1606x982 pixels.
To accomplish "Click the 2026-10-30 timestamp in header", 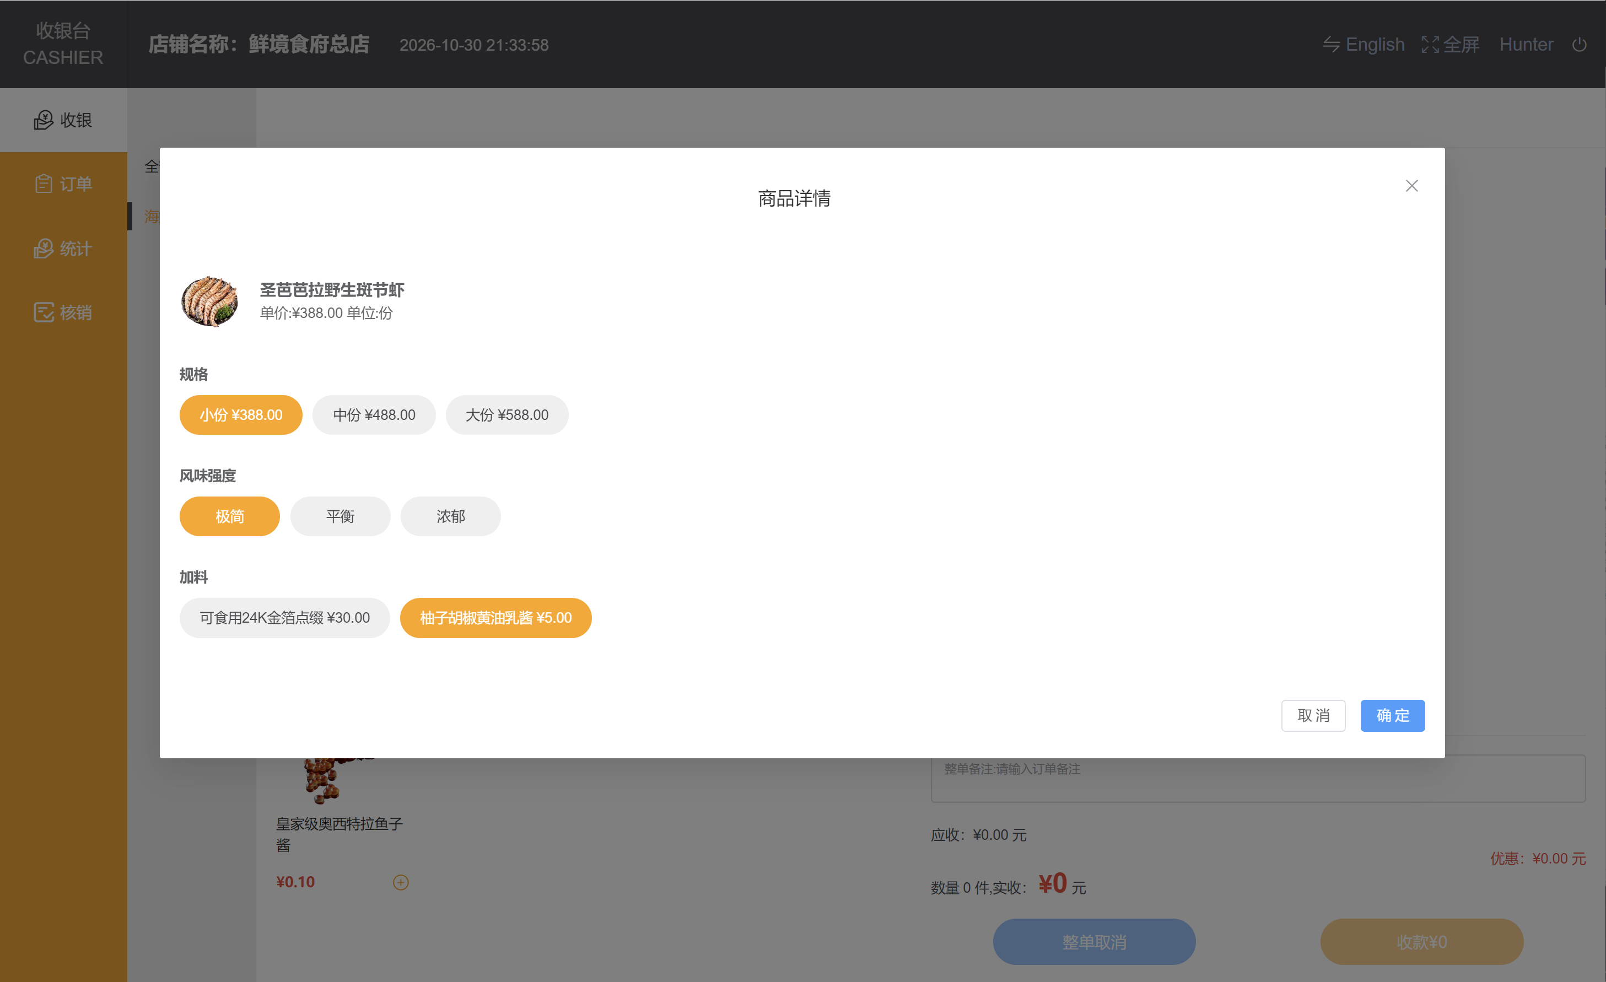I will pyautogui.click(x=474, y=45).
